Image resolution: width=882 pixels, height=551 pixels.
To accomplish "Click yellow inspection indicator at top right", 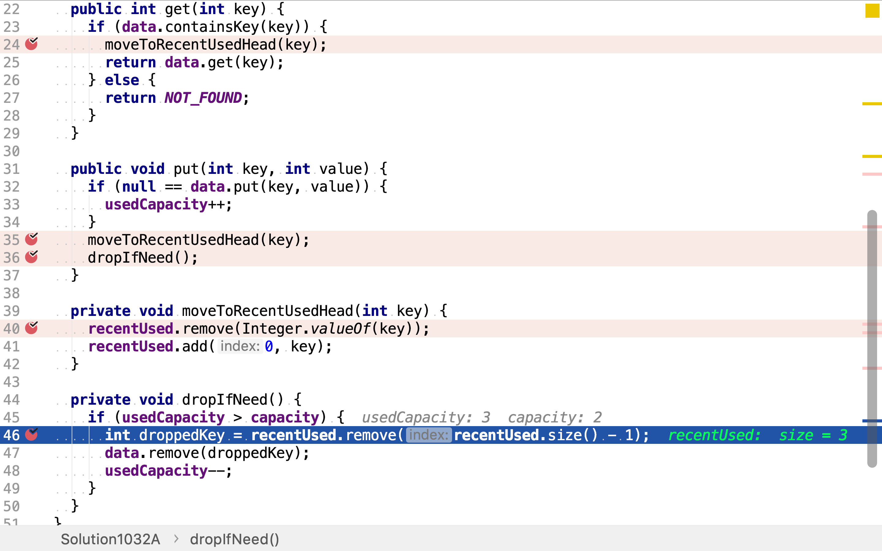I will pos(872,11).
